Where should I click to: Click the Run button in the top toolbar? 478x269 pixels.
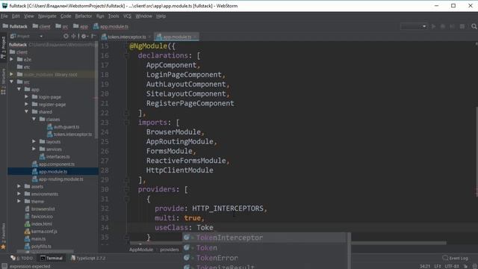tap(433, 27)
